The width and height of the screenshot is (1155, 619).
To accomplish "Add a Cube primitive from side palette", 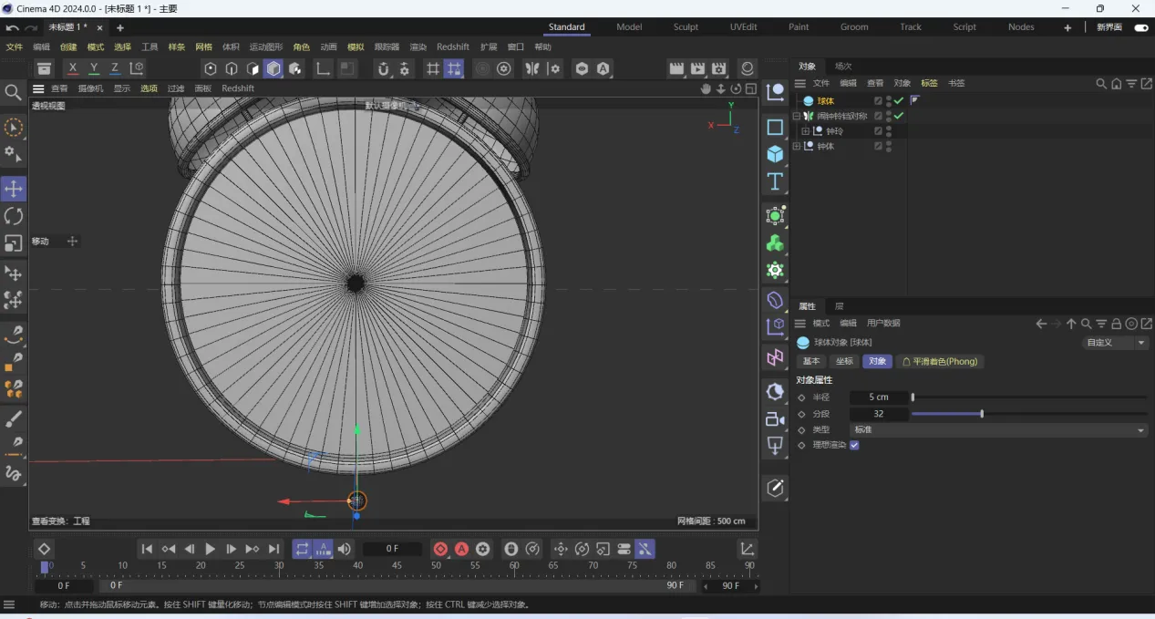I will coord(775,154).
